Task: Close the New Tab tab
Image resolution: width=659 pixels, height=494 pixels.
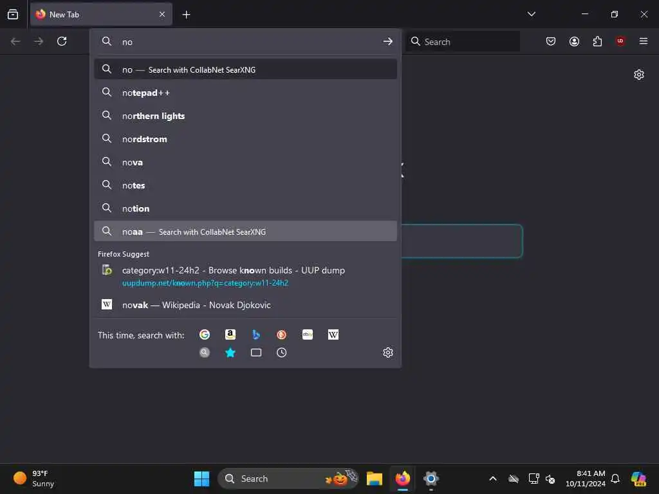Action: coord(162,15)
